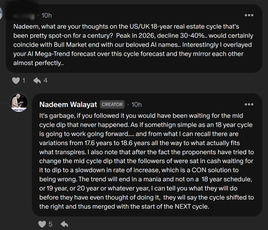Click the reply line starting "It's garbage"

[141, 116]
